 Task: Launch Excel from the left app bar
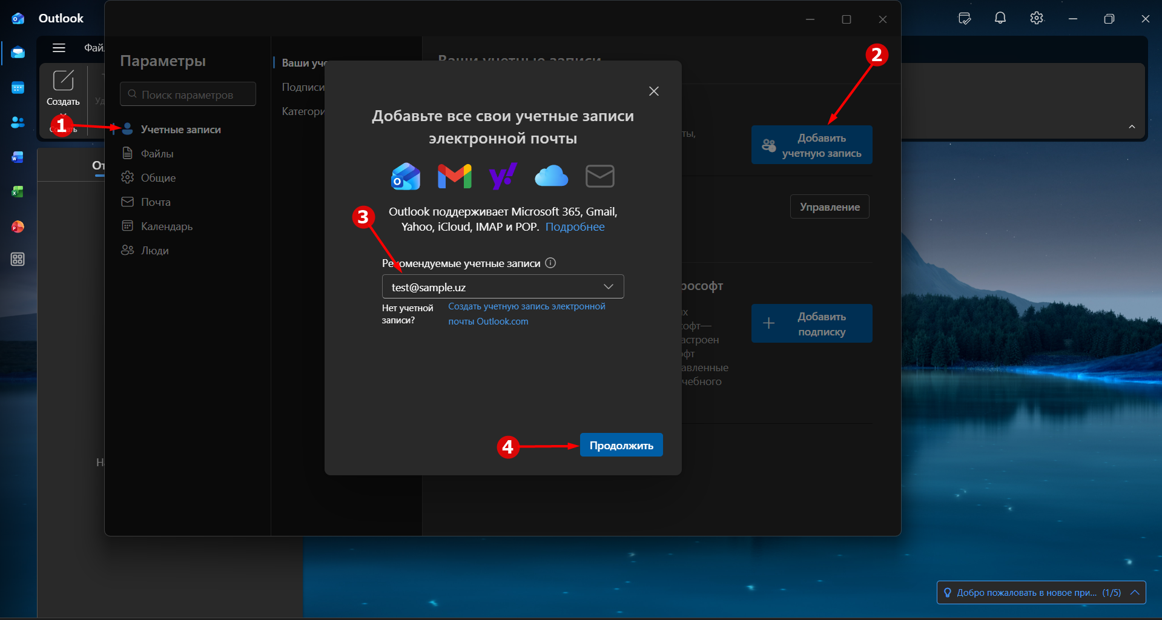pos(18,192)
